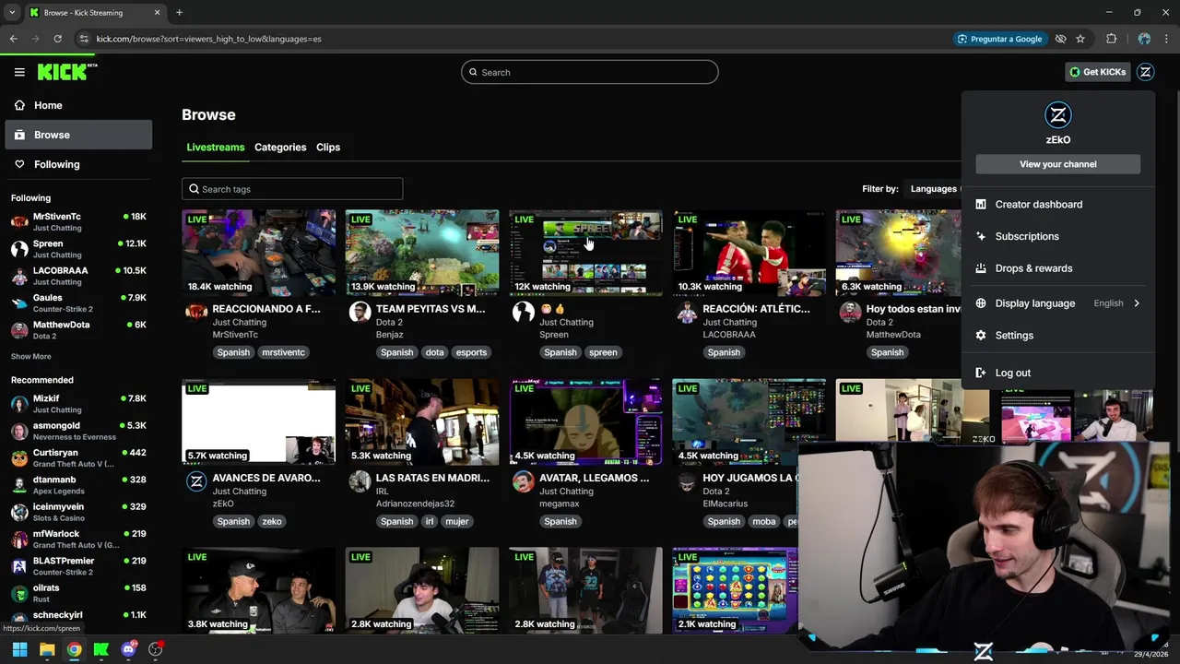Click the Benjaz streamer avatar
The height and width of the screenshot is (664, 1180).
pyautogui.click(x=360, y=312)
